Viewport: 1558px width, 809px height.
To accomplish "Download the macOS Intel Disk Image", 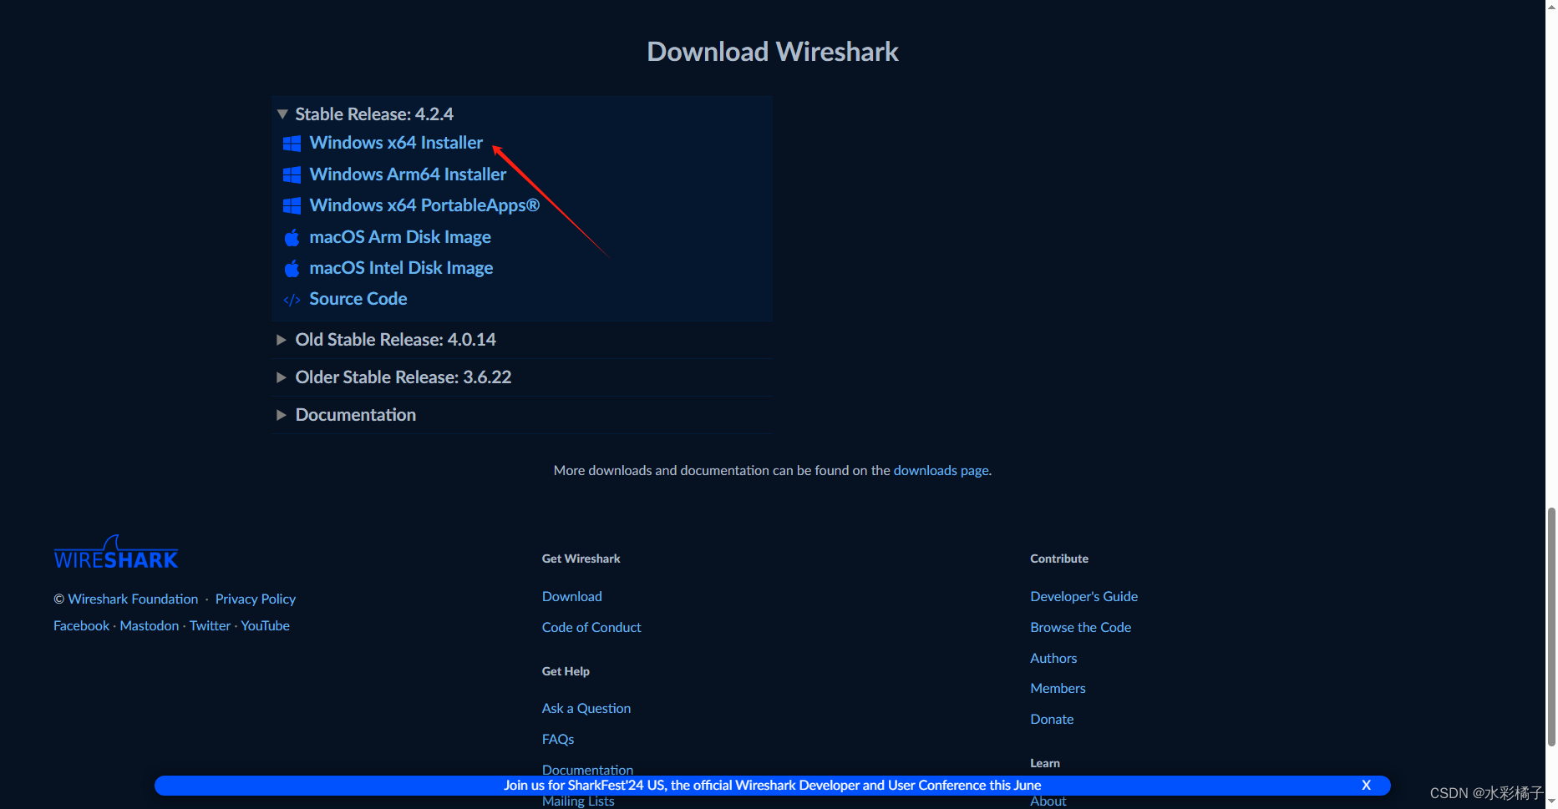I will point(401,268).
